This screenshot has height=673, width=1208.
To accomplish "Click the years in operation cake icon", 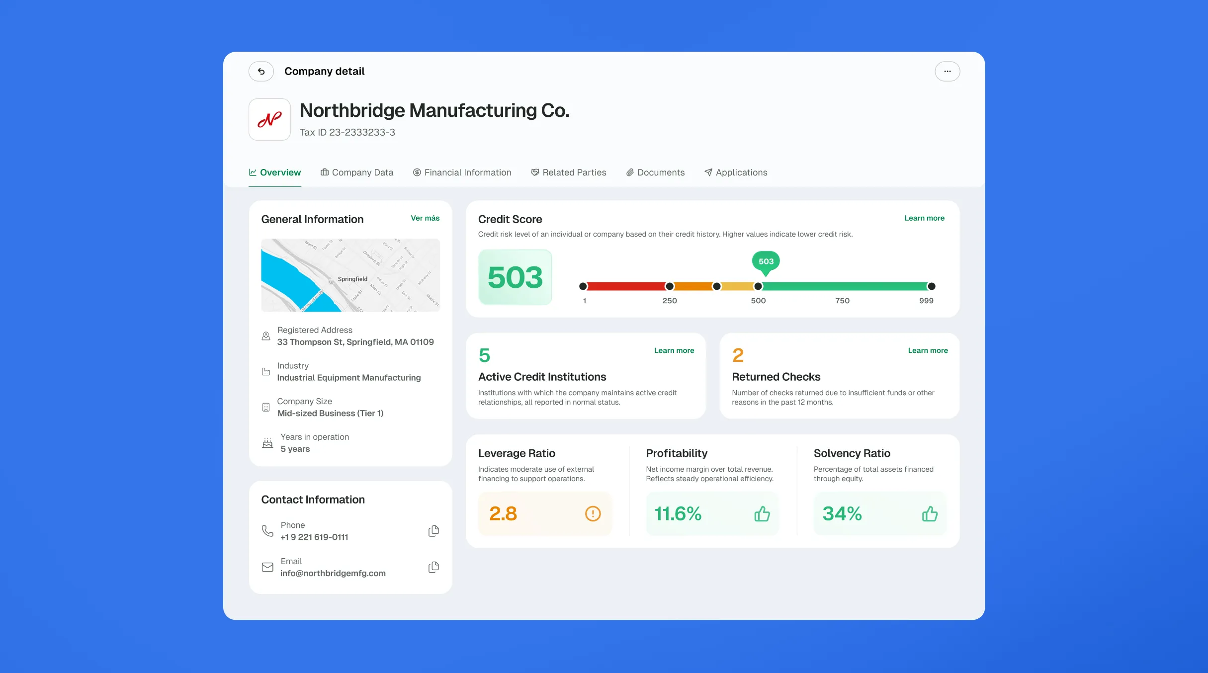I will point(267,443).
